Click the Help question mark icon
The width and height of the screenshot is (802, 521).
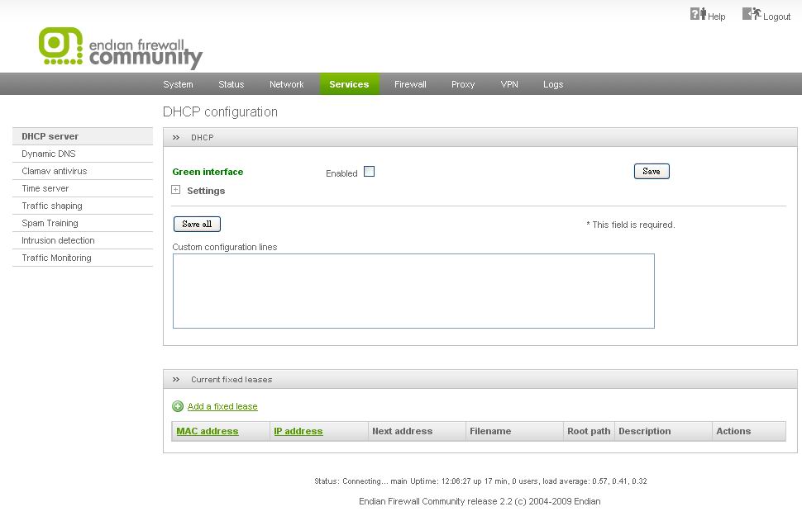pos(698,14)
